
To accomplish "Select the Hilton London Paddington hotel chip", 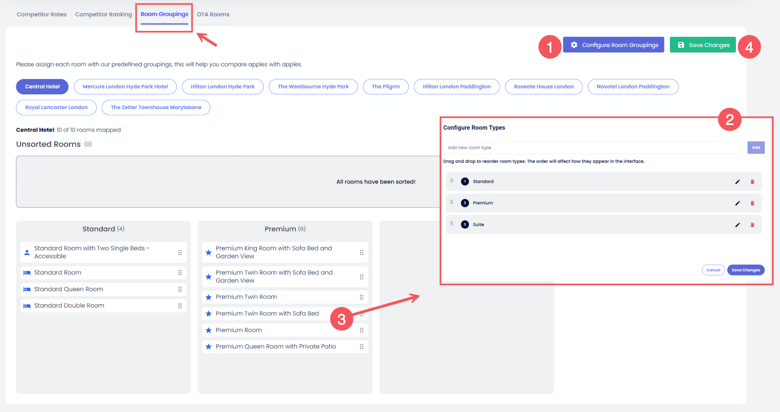I will click(457, 87).
